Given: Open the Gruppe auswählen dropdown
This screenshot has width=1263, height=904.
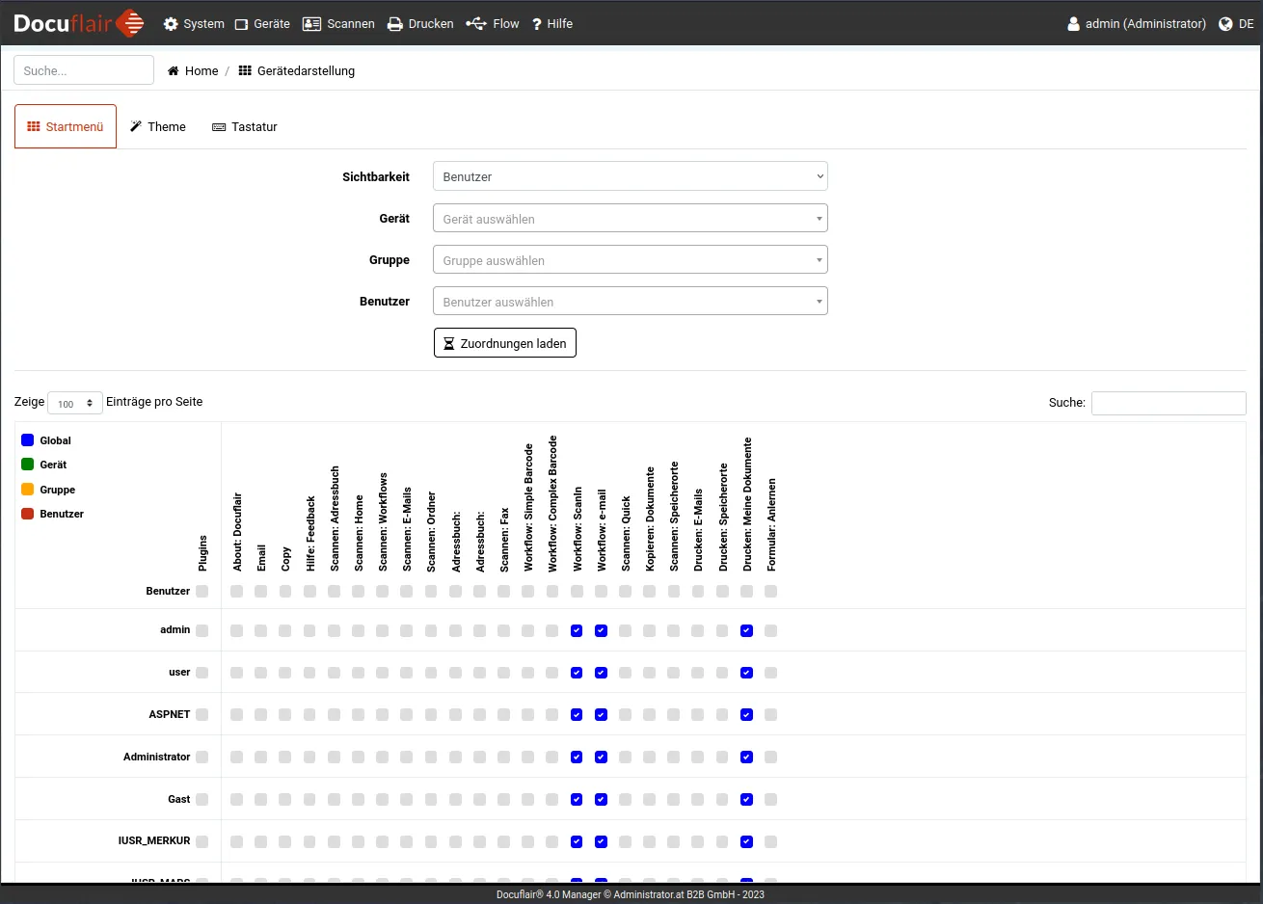Looking at the screenshot, I should click(x=630, y=260).
